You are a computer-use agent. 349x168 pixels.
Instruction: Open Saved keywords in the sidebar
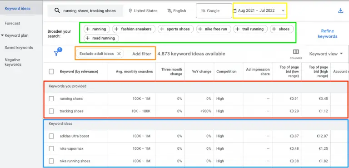tap(19, 48)
